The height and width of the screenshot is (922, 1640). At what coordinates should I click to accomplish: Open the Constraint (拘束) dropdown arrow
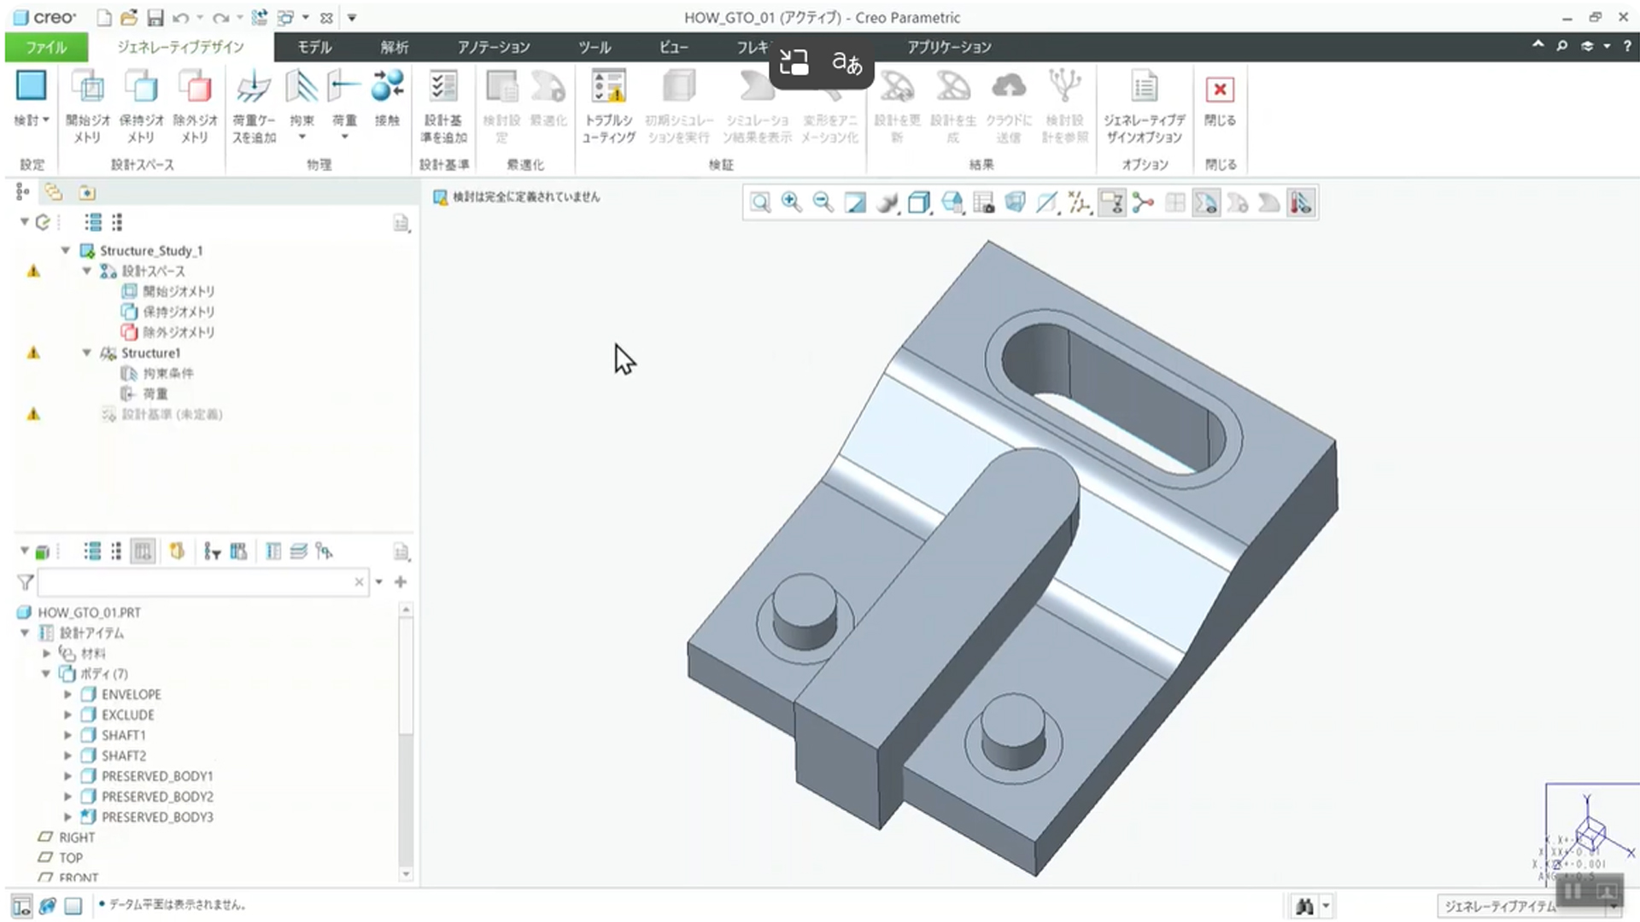[302, 137]
